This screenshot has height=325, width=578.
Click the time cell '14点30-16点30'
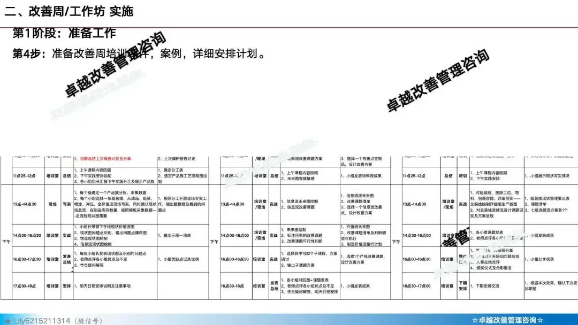point(27,236)
